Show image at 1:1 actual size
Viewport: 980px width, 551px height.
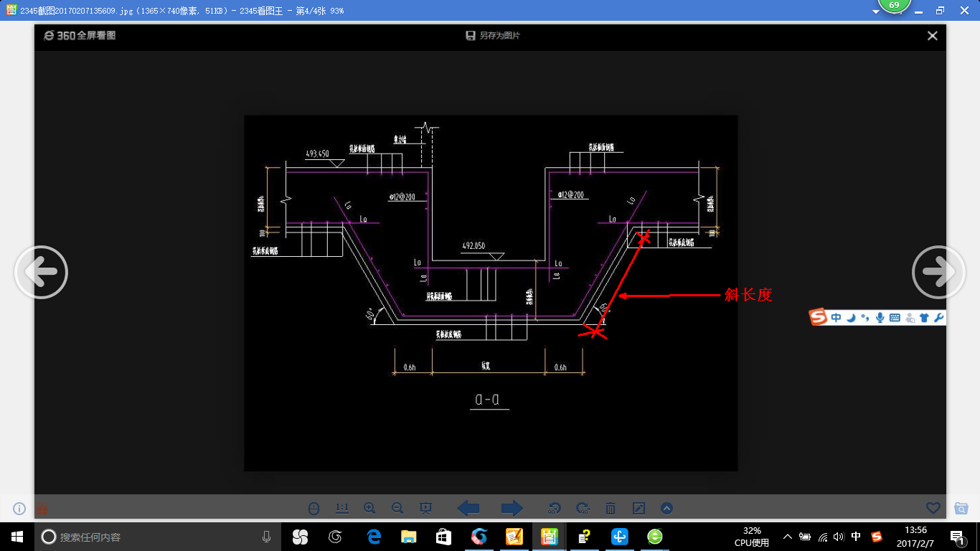click(x=342, y=509)
